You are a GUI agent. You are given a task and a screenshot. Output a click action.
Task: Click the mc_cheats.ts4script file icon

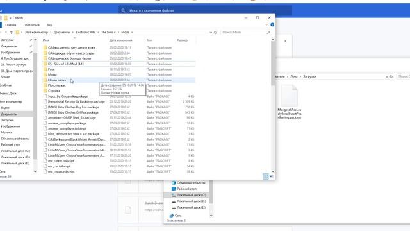tap(45, 171)
